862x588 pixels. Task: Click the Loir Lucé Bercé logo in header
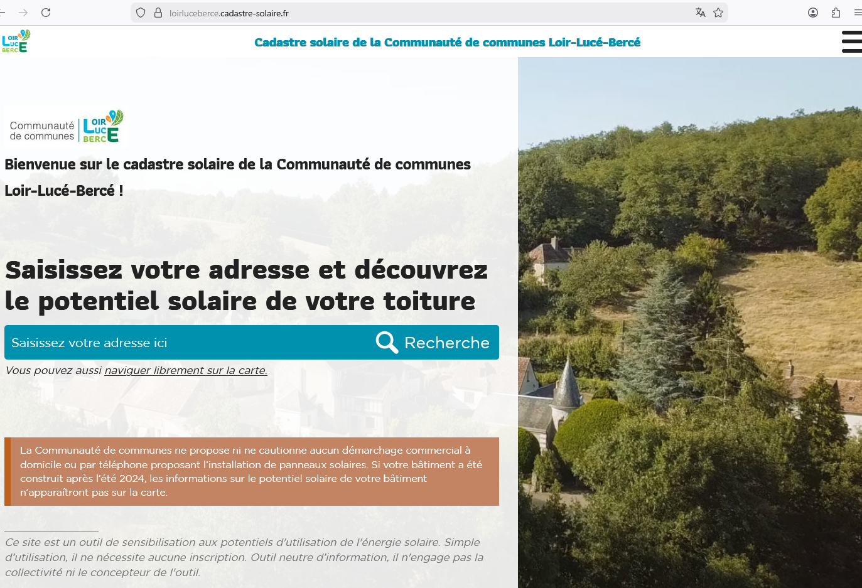(x=16, y=41)
